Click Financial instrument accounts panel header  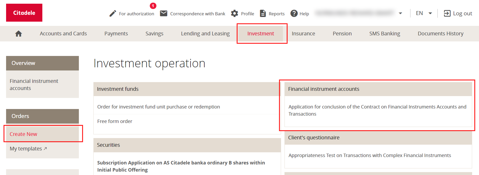pyautogui.click(x=378, y=89)
